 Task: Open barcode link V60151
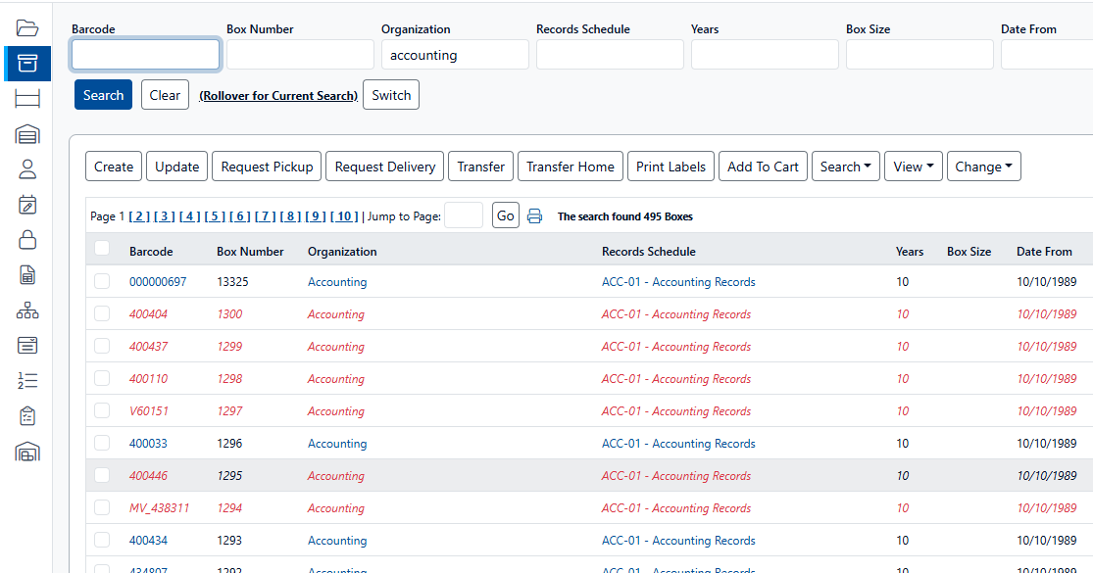tap(148, 411)
